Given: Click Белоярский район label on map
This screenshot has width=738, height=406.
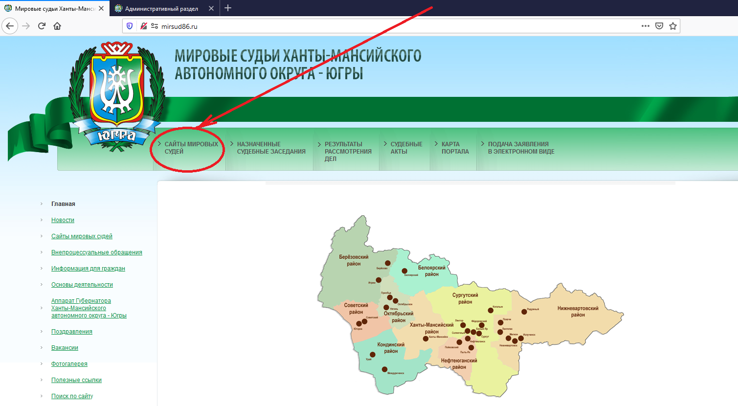Looking at the screenshot, I should (431, 271).
